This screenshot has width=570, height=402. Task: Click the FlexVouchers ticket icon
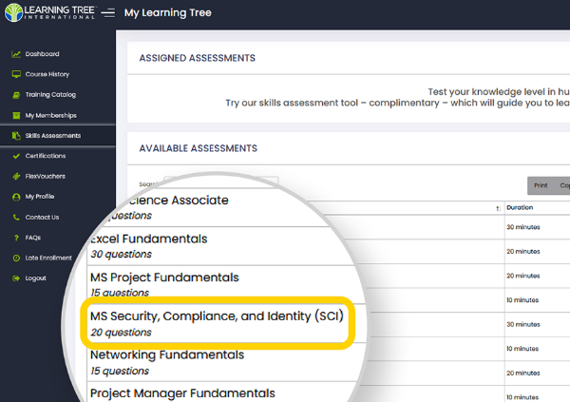click(16, 177)
